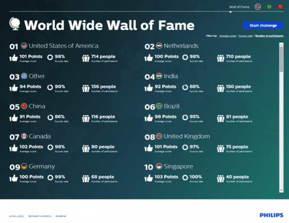The height and width of the screenshot is (223, 289).
Task: Click the Canada flag icon
Action: click(x=24, y=136)
